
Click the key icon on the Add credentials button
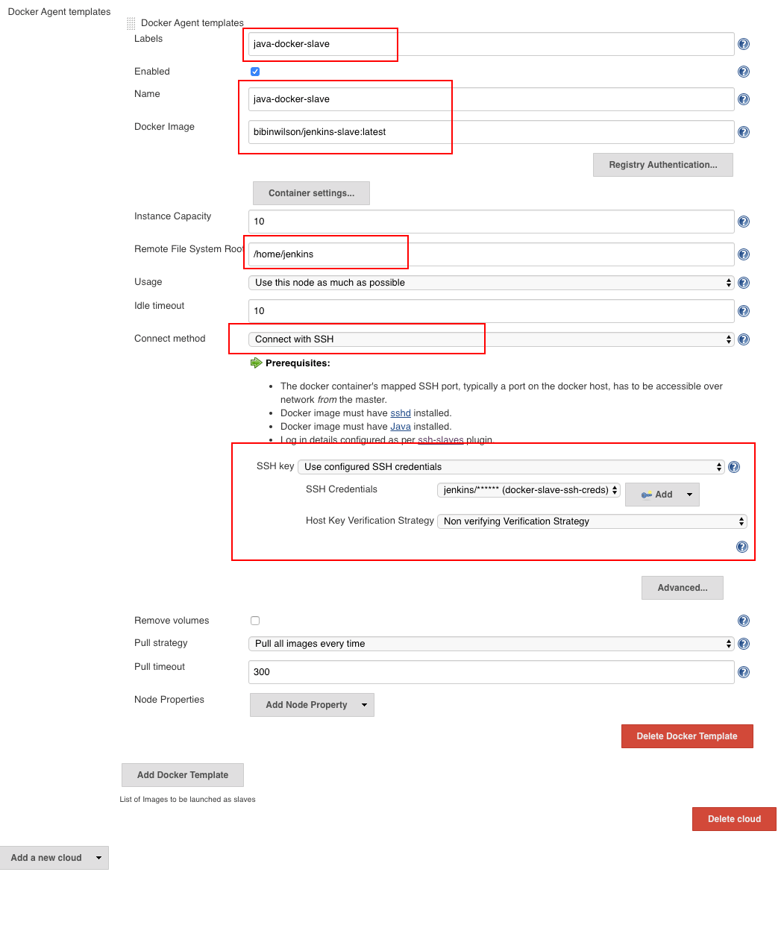646,494
